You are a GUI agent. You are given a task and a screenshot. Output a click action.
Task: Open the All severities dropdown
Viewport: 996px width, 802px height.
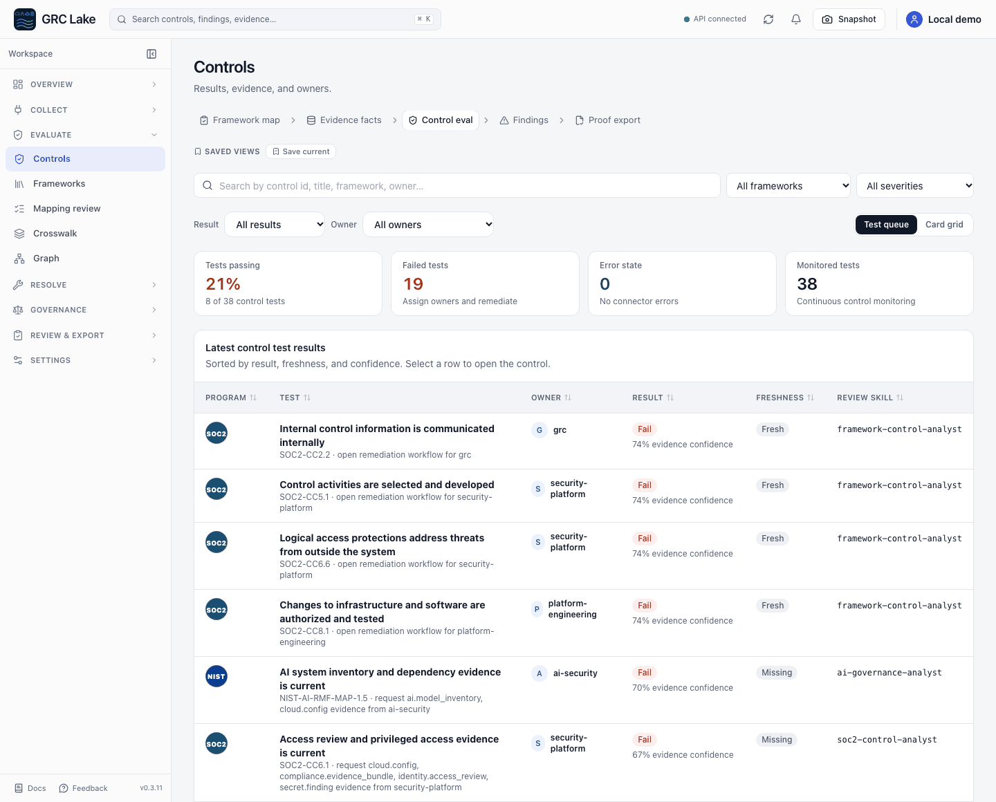click(915, 185)
